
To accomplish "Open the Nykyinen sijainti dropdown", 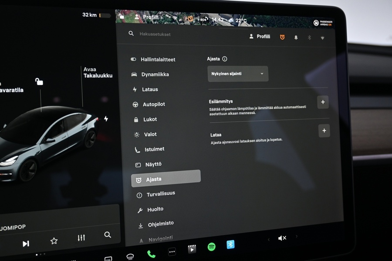I will (238, 74).
